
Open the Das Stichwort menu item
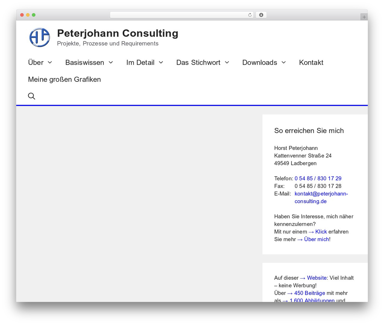tap(198, 62)
